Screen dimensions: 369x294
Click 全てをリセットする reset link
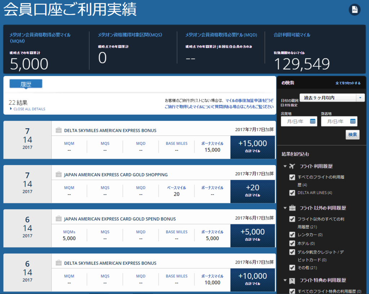pyautogui.click(x=348, y=83)
